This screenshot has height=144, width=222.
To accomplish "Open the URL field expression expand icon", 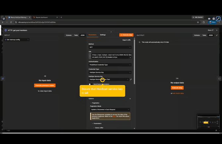I will tap(130, 57).
